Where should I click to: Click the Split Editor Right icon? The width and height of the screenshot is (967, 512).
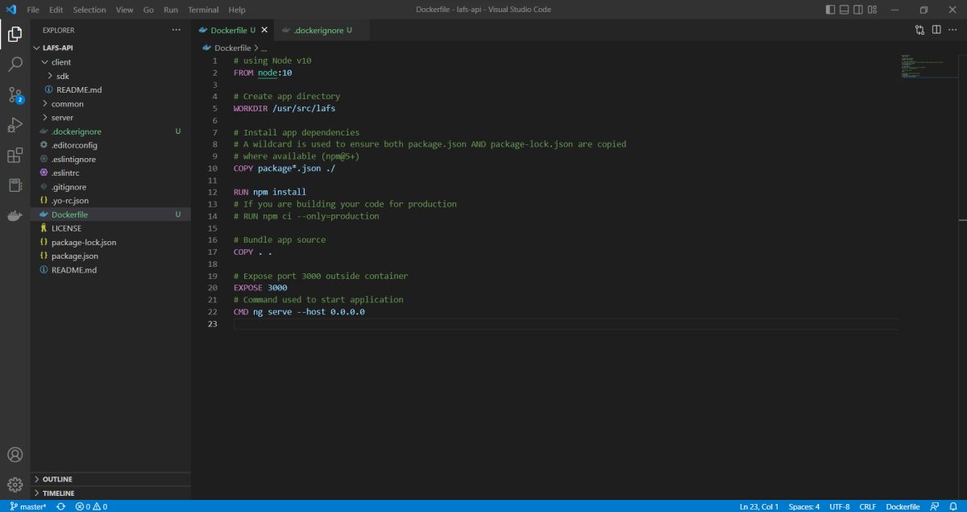click(936, 30)
